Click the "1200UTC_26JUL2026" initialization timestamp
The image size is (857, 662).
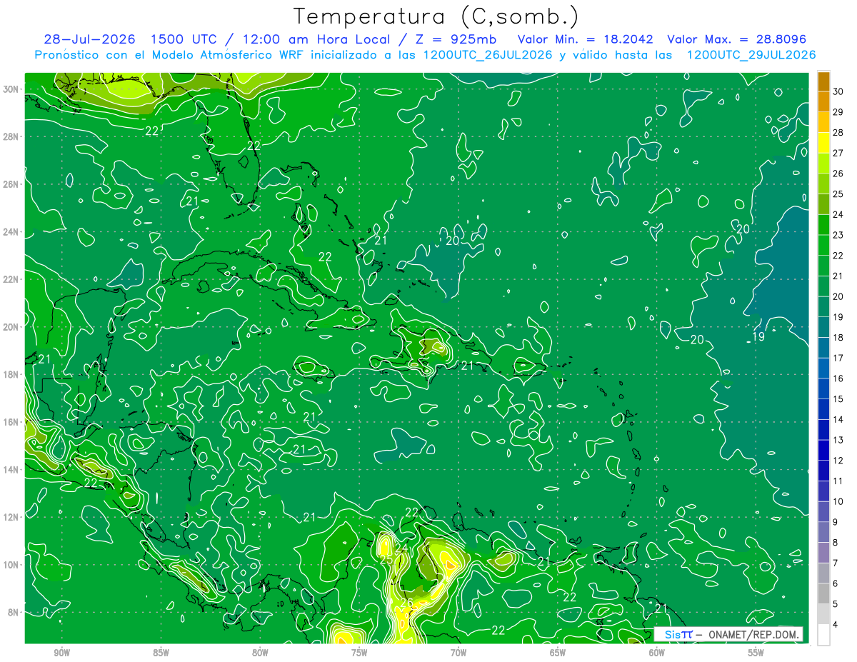click(x=488, y=55)
